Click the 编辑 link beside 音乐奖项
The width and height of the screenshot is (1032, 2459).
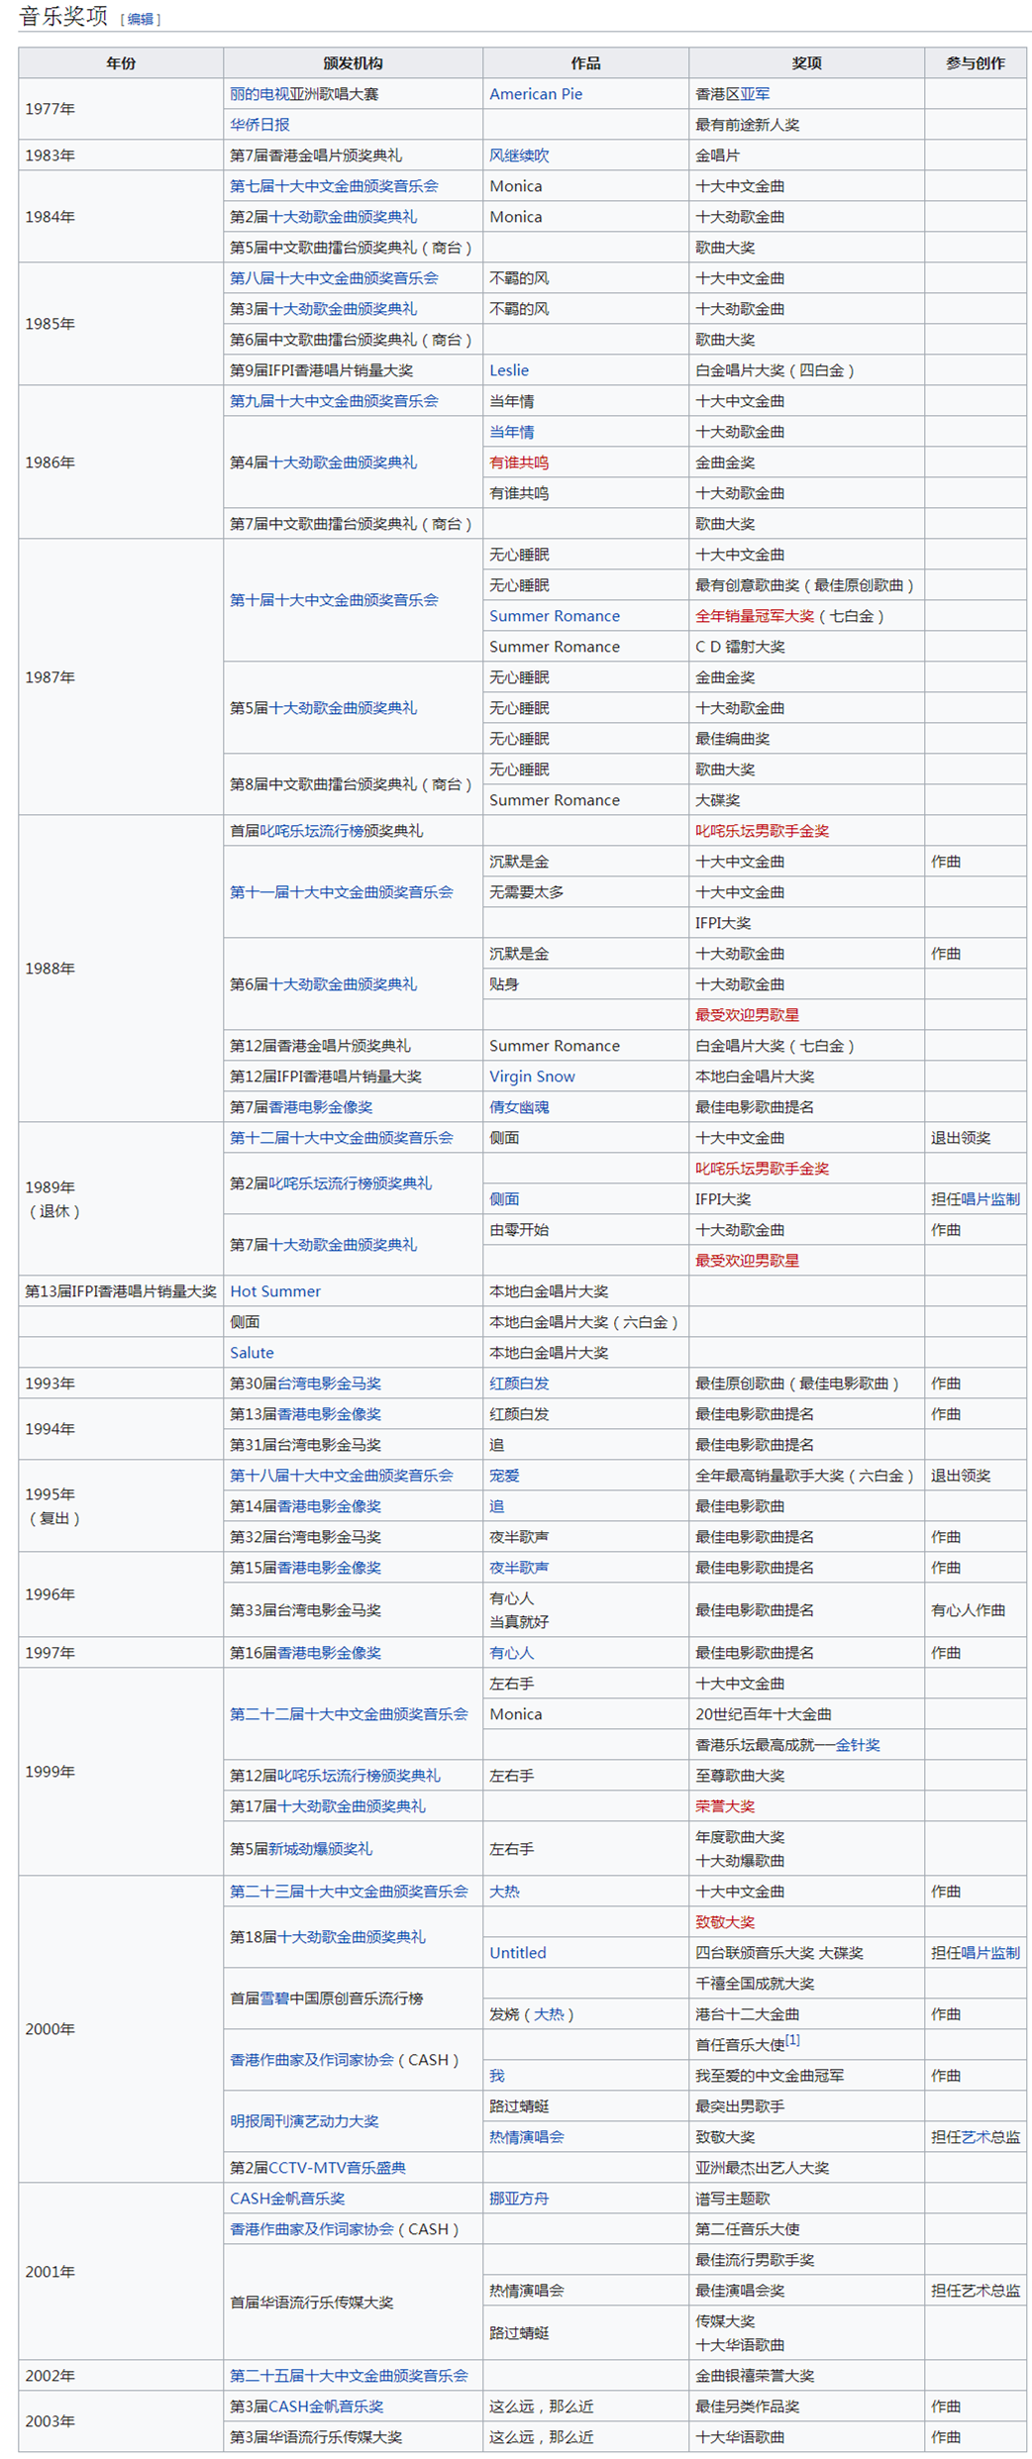pyautogui.click(x=141, y=19)
